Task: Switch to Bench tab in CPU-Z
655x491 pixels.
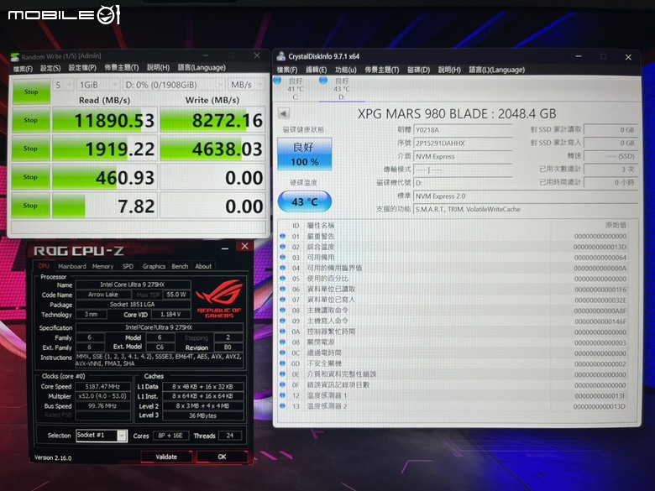Action: (180, 266)
